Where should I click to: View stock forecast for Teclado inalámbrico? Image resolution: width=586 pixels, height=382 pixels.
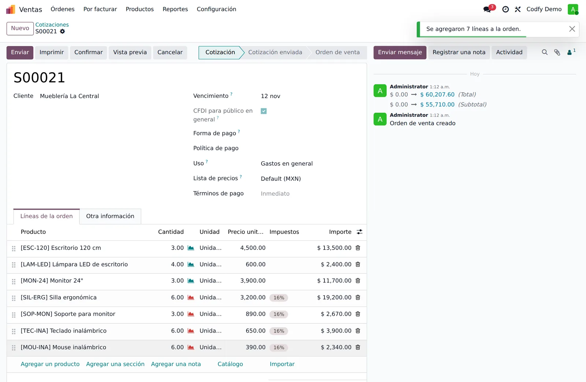click(191, 331)
